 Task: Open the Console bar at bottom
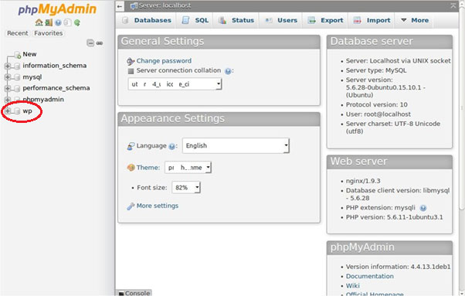pos(134,293)
